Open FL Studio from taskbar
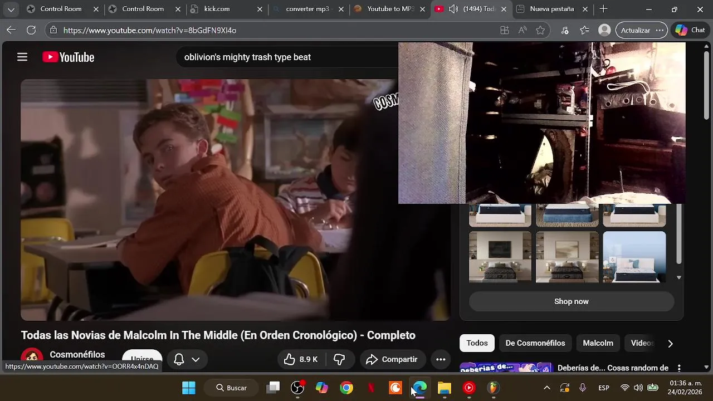The width and height of the screenshot is (713, 401). click(494, 388)
